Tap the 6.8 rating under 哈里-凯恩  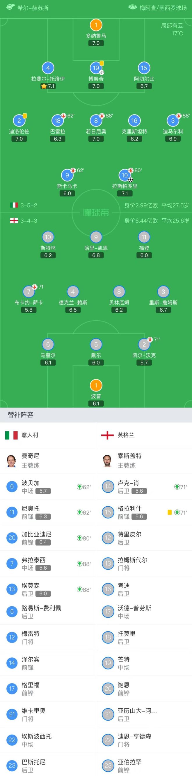click(96, 255)
